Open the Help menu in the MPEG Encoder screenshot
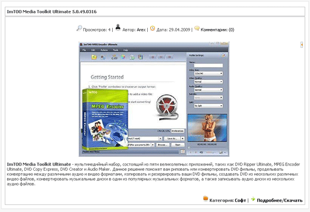The width and height of the screenshot is (310, 212). (x=126, y=50)
